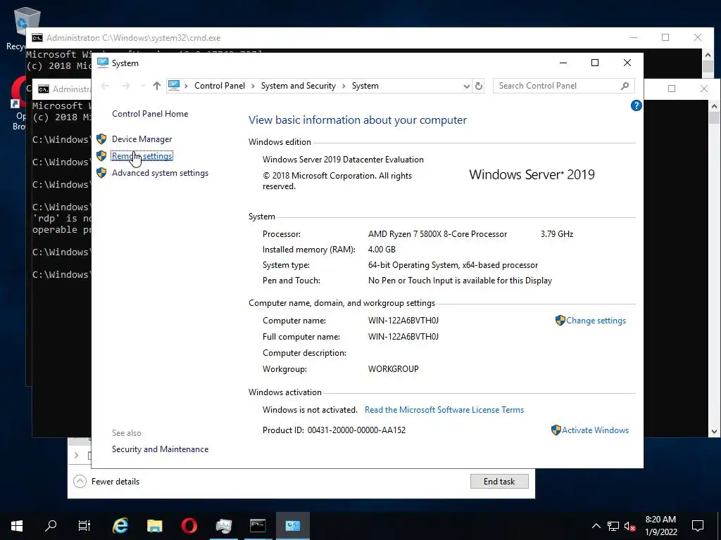Launch Opera browser from taskbar
The width and height of the screenshot is (721, 540).
(x=189, y=526)
